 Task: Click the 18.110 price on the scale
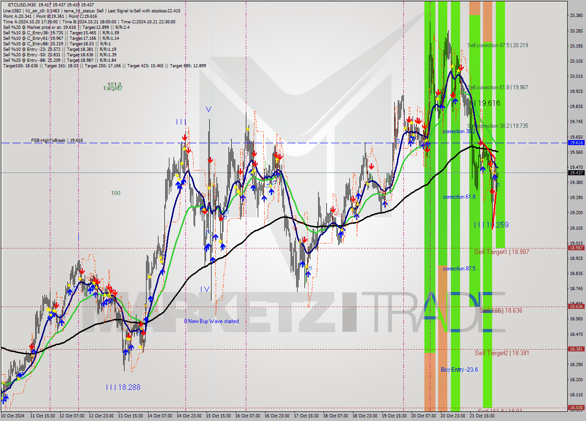coord(576,394)
